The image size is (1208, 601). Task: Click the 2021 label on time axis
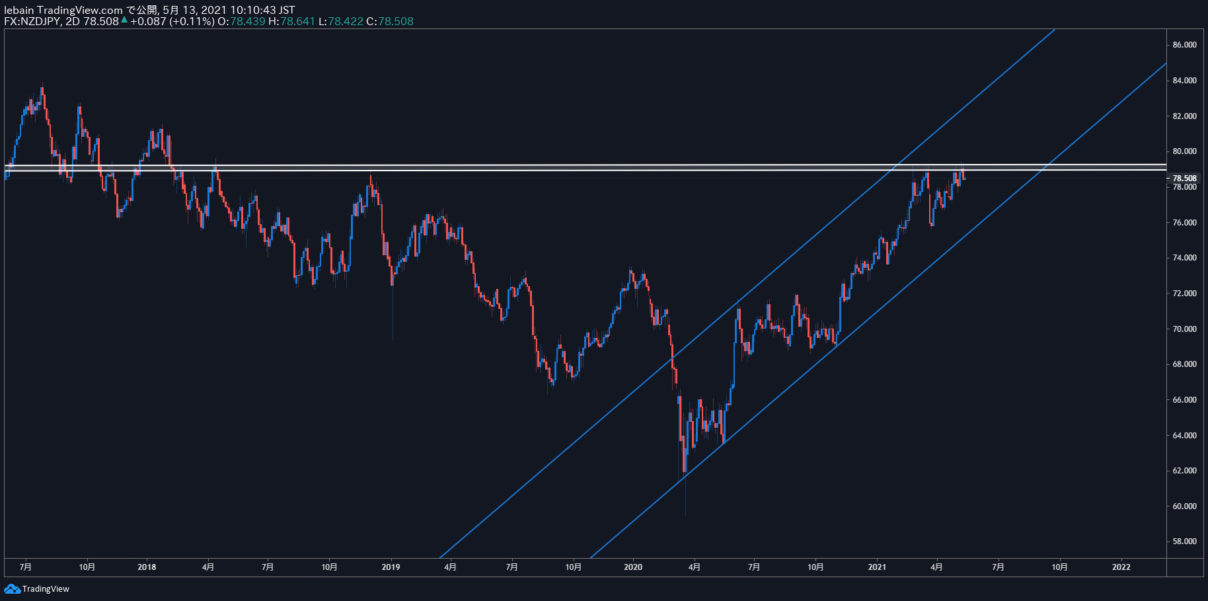point(877,567)
